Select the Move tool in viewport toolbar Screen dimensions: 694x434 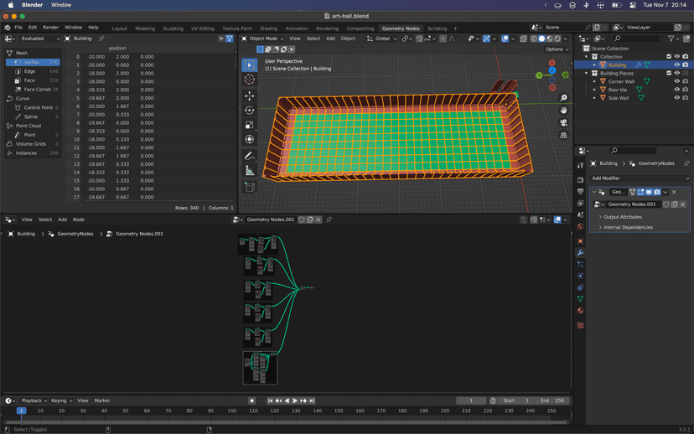pos(250,96)
